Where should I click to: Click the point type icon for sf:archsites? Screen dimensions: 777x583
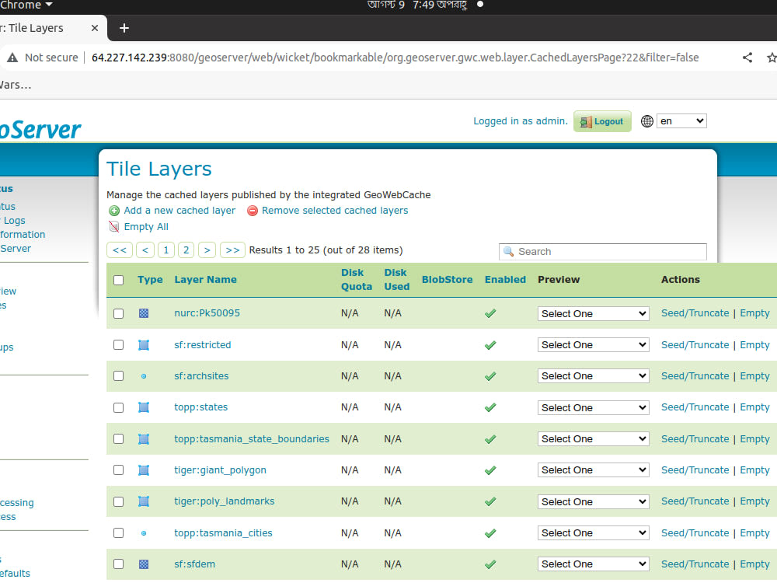(x=144, y=376)
